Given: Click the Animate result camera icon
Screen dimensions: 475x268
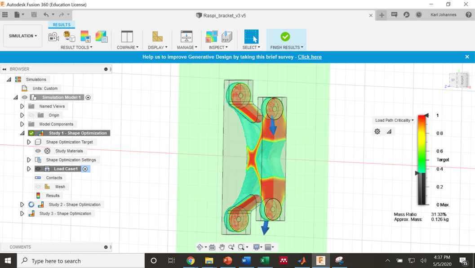Looking at the screenshot, I should click(x=53, y=37).
